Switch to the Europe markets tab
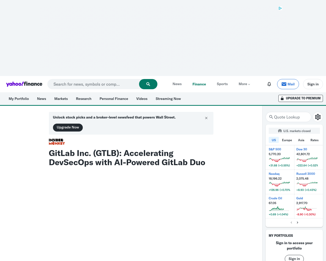 [x=287, y=140]
